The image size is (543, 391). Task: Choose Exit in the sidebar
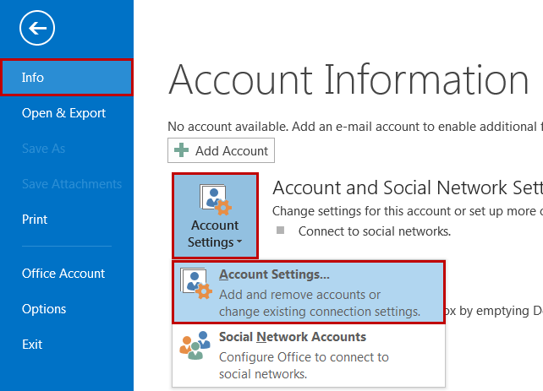(x=32, y=345)
